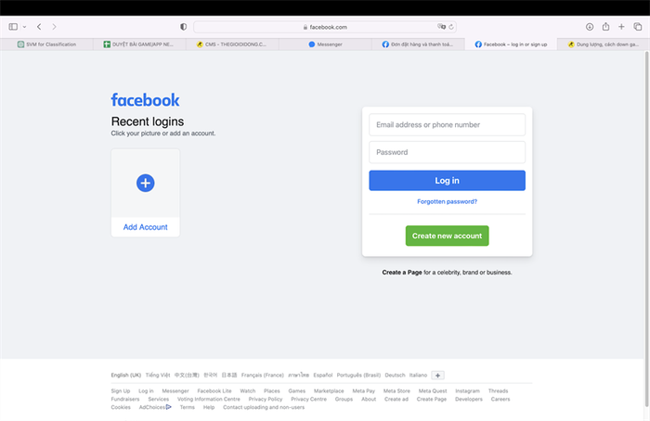Open the Watch footer link
The width and height of the screenshot is (650, 421).
point(248,390)
